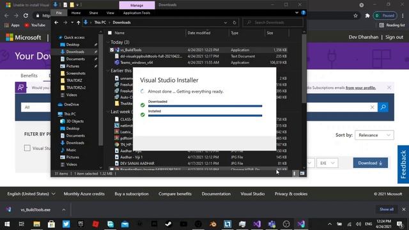Image resolution: width=409 pixels, height=230 pixels.
Task: Click Explorer up-directory arrow
Action: click(x=79, y=23)
